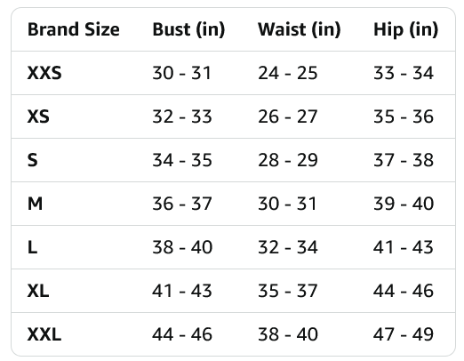This screenshot has height=361, width=464.
Task: Click the XXL bust value 44 - 46
Action: point(182,334)
